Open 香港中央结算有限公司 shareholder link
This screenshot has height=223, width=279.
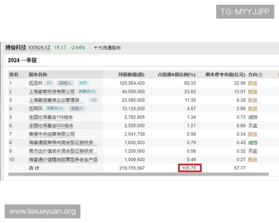(52, 134)
